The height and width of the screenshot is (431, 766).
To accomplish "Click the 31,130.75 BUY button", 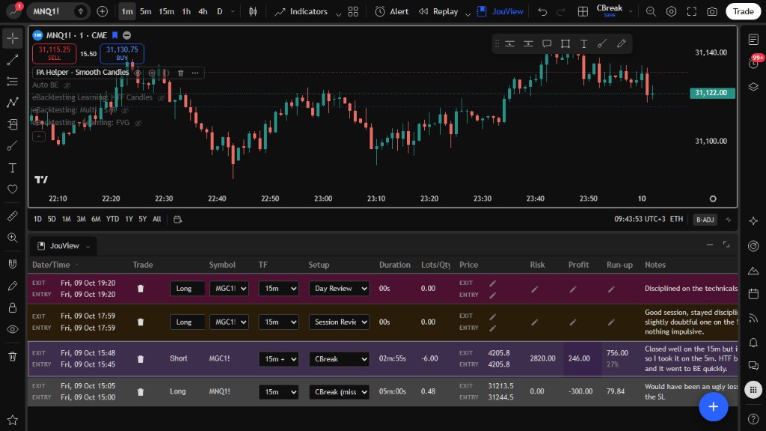I will pos(122,53).
